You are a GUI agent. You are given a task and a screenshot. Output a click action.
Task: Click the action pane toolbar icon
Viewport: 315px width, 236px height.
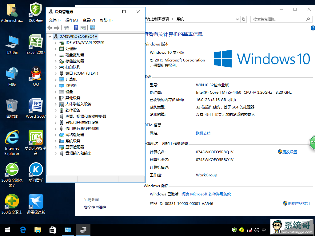click(x=83, y=28)
